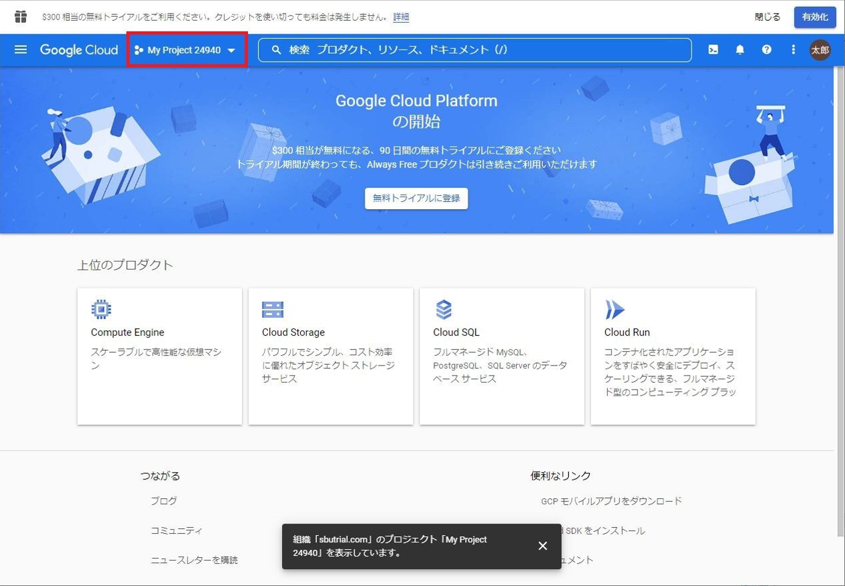Activate Cloud Shell terminal icon
The height and width of the screenshot is (586, 845).
click(x=713, y=50)
